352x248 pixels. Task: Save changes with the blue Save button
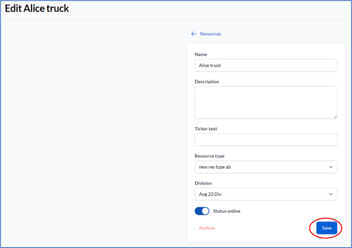tap(327, 228)
